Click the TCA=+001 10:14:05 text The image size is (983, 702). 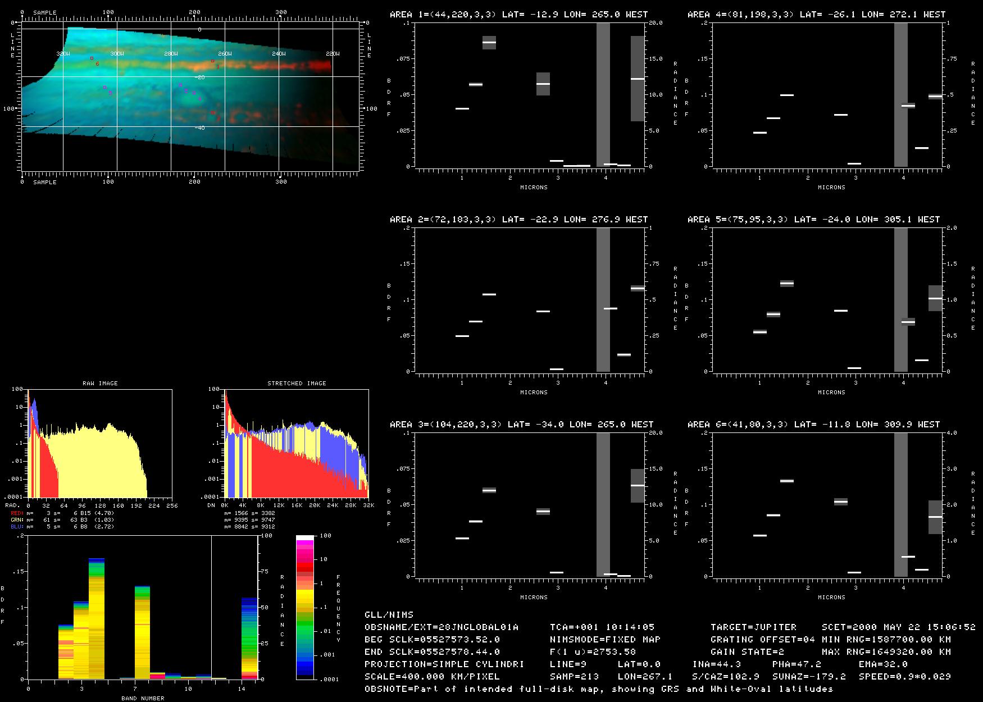tap(602, 627)
